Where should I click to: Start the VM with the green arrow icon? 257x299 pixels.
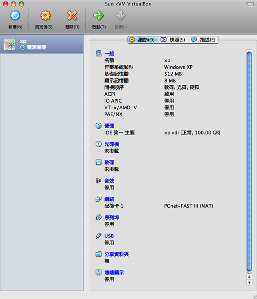coord(98,15)
